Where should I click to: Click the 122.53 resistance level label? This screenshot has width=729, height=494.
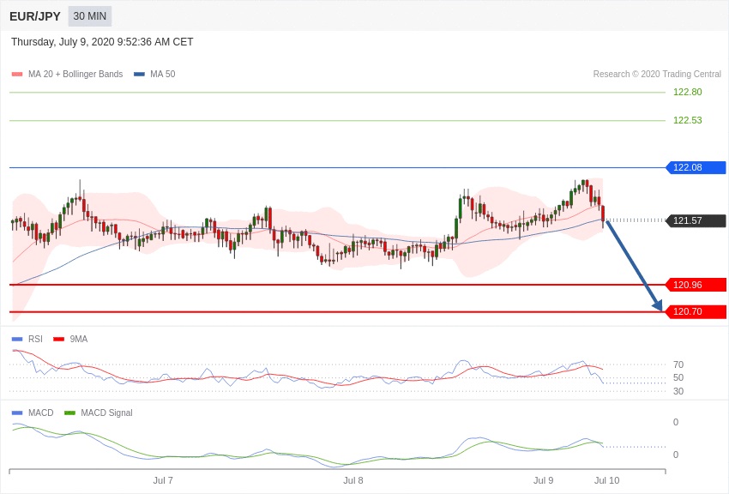(x=687, y=120)
